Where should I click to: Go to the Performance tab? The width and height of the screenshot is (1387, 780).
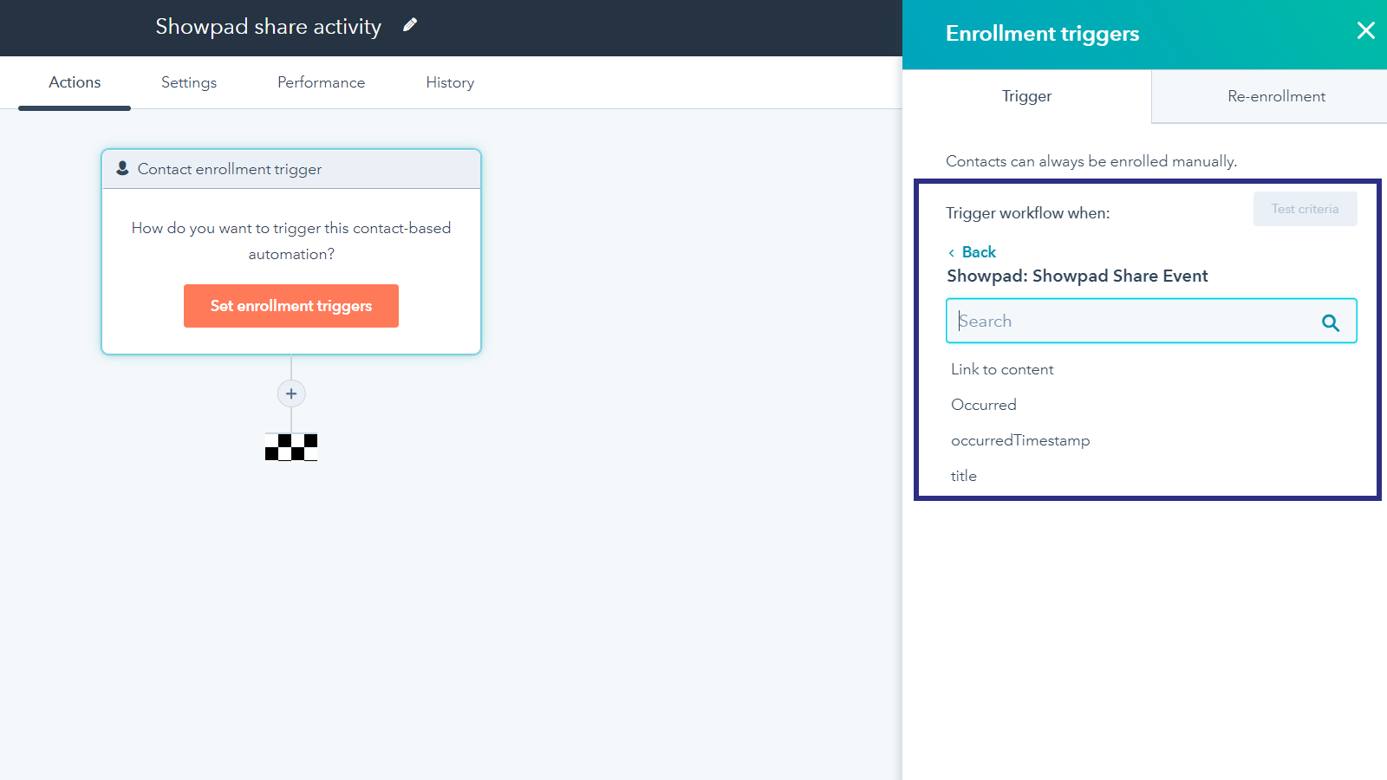(321, 82)
